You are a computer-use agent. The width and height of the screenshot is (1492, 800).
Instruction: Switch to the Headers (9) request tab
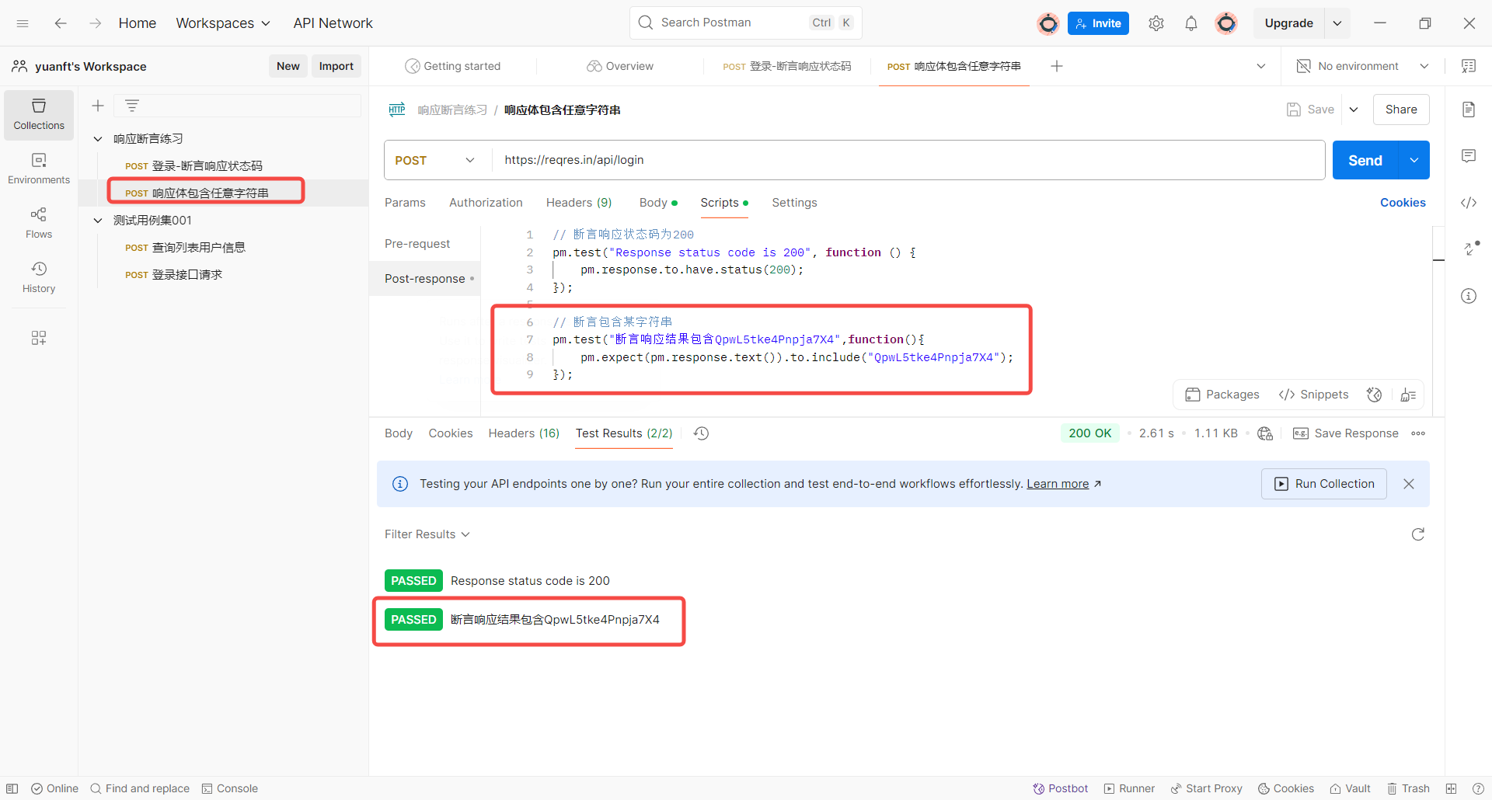pos(579,203)
